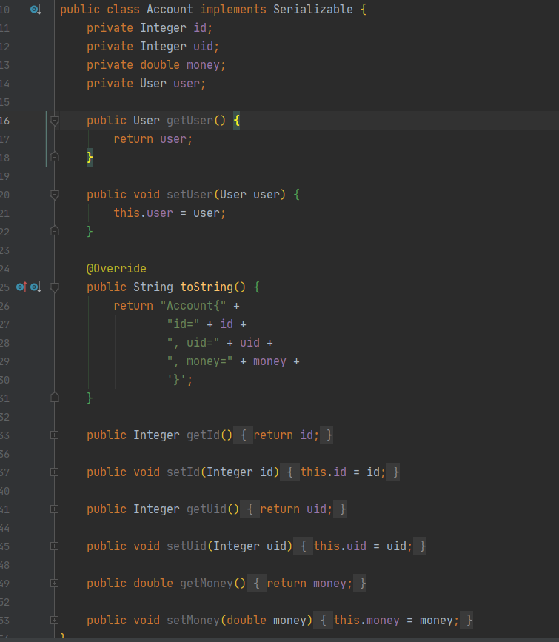The width and height of the screenshot is (559, 642).
Task: Click the money field declaration
Action: coord(203,65)
